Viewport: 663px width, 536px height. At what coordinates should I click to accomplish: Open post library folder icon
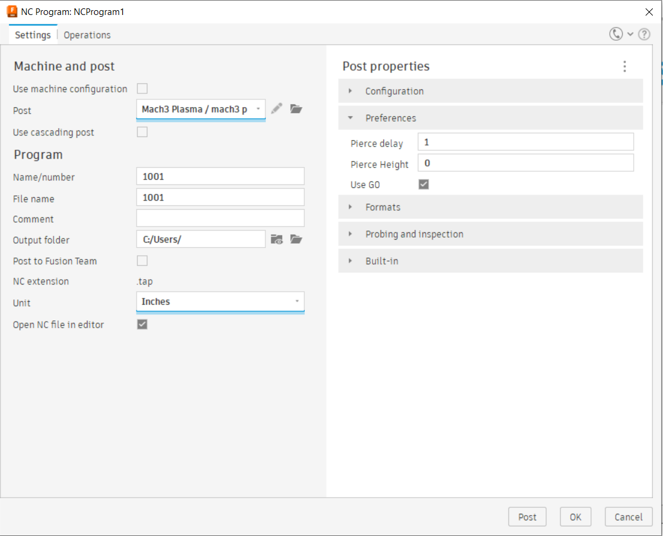pos(296,108)
